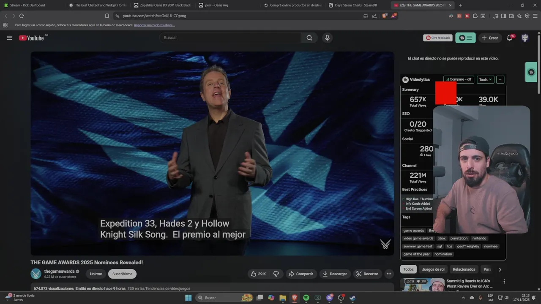This screenshot has width=541, height=304.
Task: Click Compartir to share video
Action: (301, 274)
